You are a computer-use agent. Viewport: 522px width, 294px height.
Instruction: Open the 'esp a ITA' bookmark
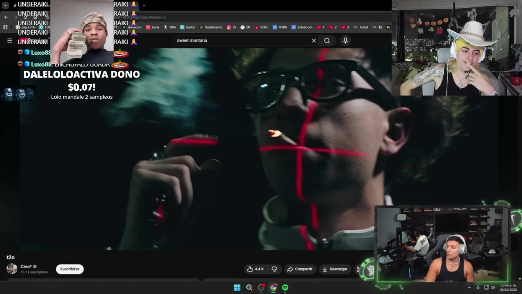(x=25, y=27)
